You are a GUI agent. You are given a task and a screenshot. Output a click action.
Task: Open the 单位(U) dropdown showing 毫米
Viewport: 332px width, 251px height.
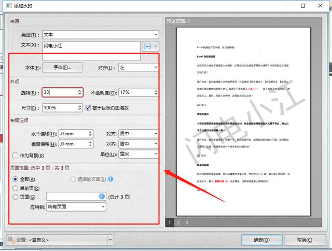point(139,154)
